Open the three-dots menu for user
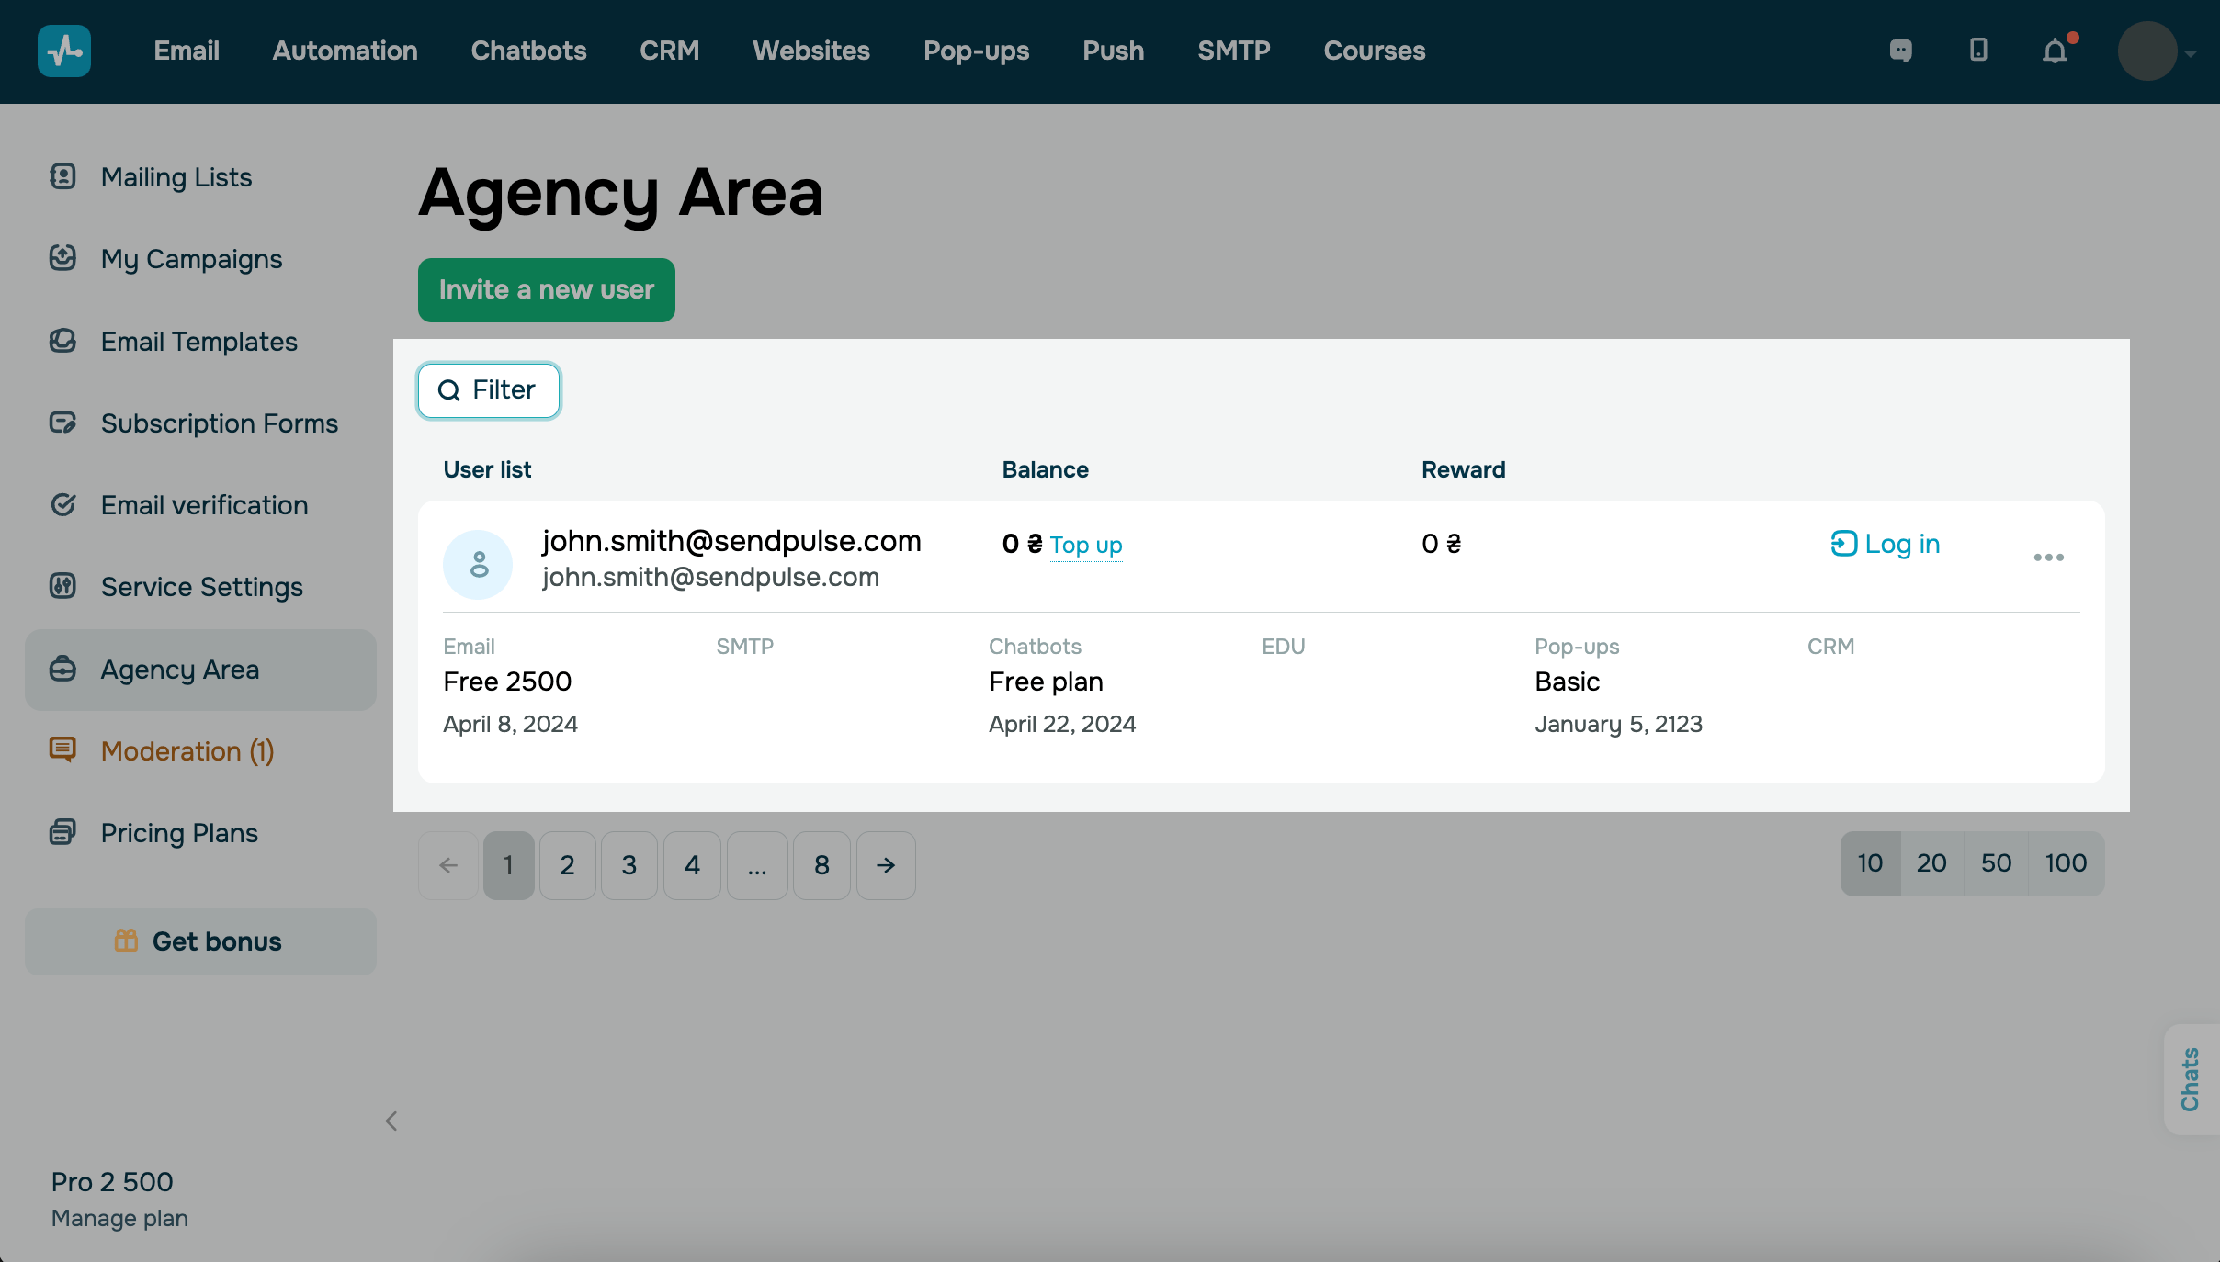The height and width of the screenshot is (1262, 2220). [2048, 558]
